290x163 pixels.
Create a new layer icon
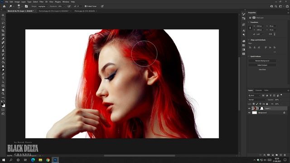(x=281, y=155)
